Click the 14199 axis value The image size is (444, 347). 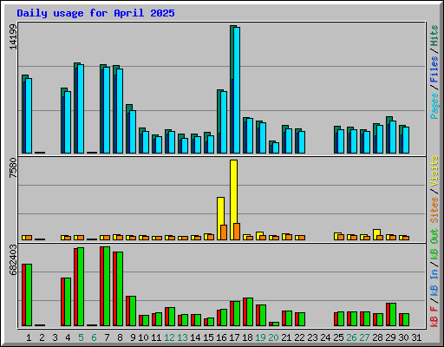point(13,36)
